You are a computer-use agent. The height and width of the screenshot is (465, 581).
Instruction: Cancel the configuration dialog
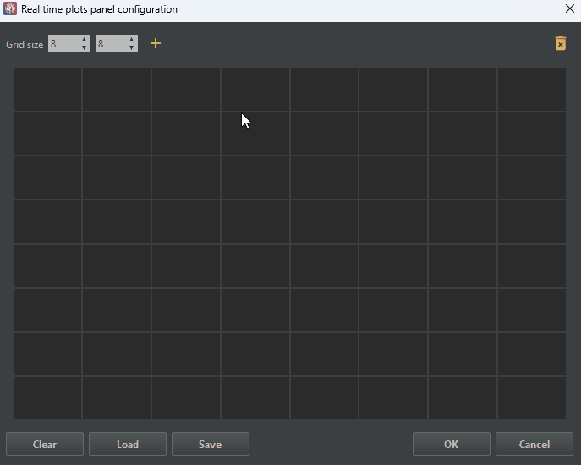click(x=534, y=444)
